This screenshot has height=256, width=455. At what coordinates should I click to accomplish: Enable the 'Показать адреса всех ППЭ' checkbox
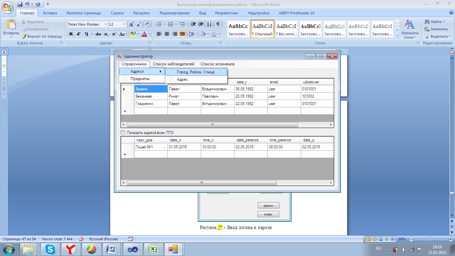tap(123, 132)
